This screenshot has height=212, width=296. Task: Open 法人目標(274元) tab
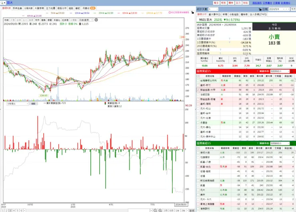pos(258,14)
